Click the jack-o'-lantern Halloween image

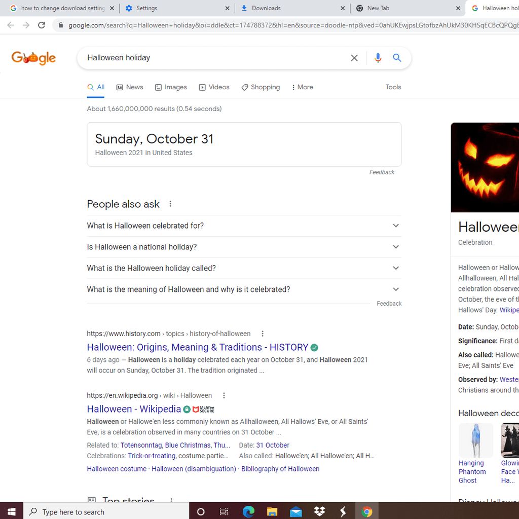485,167
